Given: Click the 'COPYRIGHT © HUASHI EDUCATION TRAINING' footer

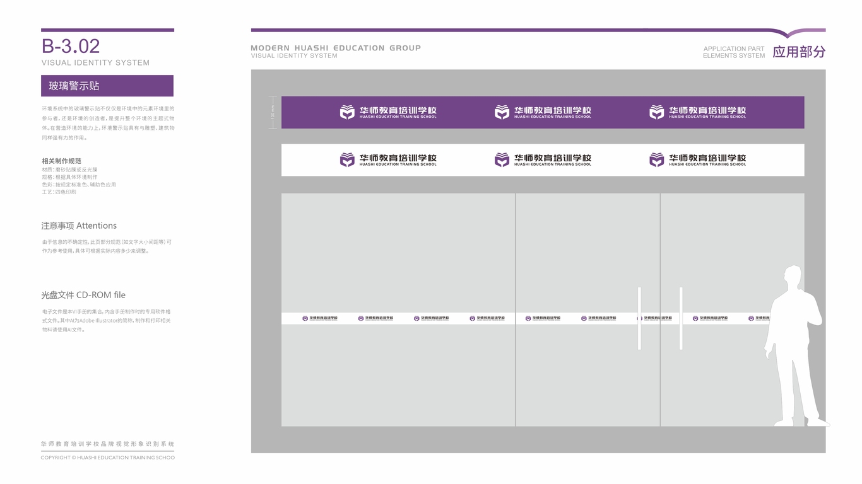Looking at the screenshot, I should coord(108,458).
